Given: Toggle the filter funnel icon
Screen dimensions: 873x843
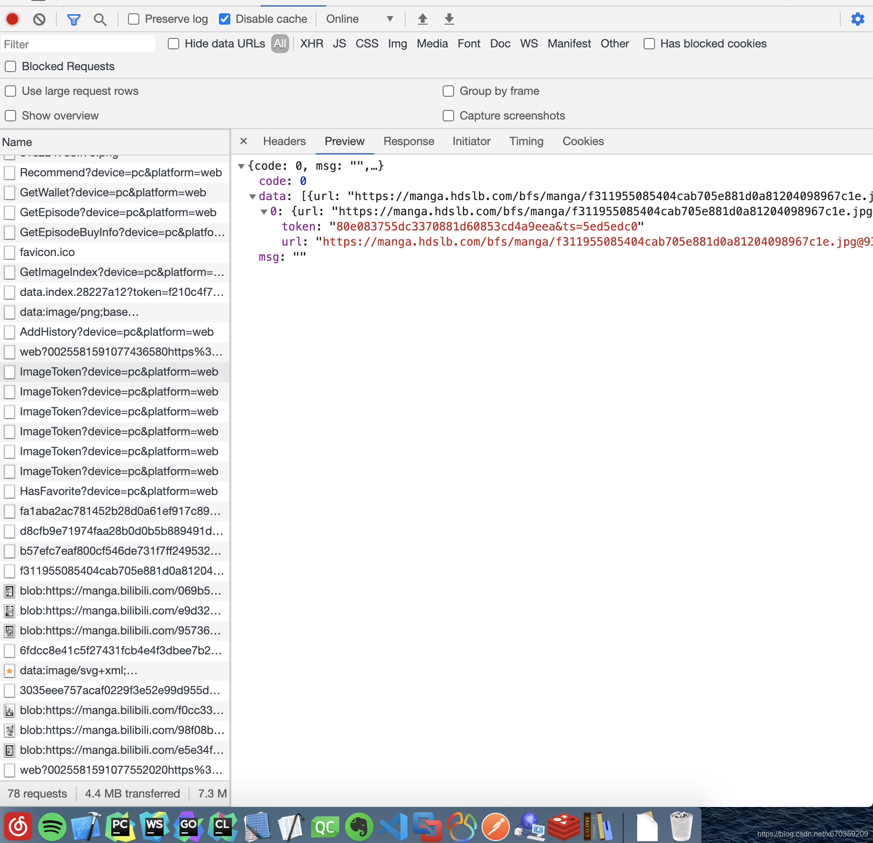Looking at the screenshot, I should (x=73, y=19).
